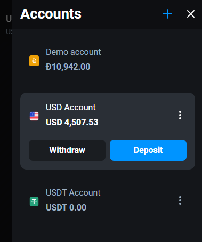202x242 pixels.
Task: Open USDT Account three-dot options menu
Action: tap(180, 200)
